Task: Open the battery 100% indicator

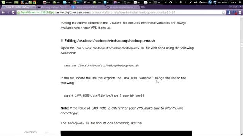Action: pyautogui.click(x=203, y=2)
